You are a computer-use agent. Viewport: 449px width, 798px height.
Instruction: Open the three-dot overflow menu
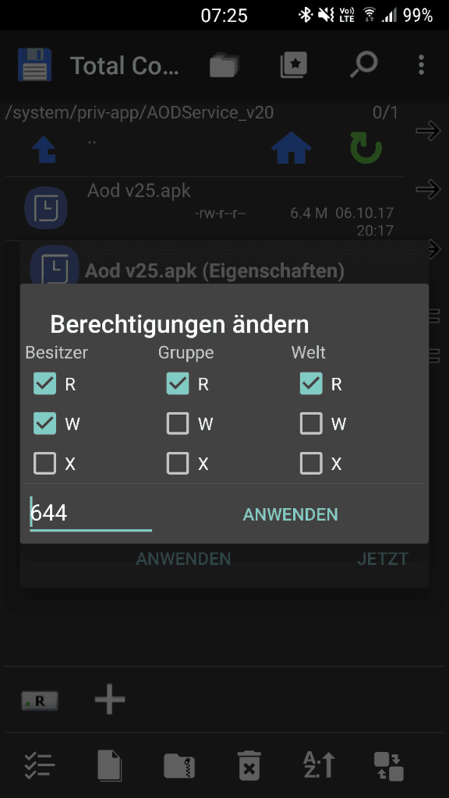pos(421,65)
